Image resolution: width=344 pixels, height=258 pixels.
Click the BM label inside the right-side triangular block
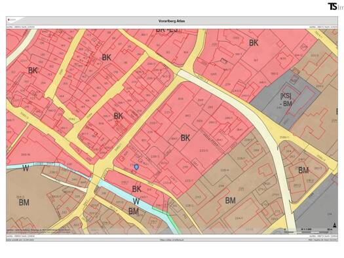coord(303,170)
